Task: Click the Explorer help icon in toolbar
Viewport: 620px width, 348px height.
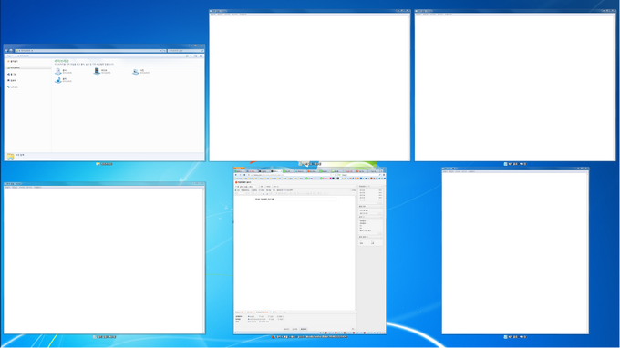Action: coord(201,56)
